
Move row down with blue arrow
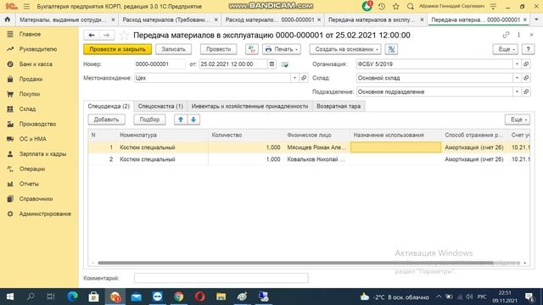click(x=193, y=119)
